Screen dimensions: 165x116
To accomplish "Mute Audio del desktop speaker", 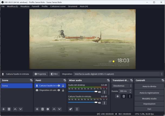I will [100, 92].
